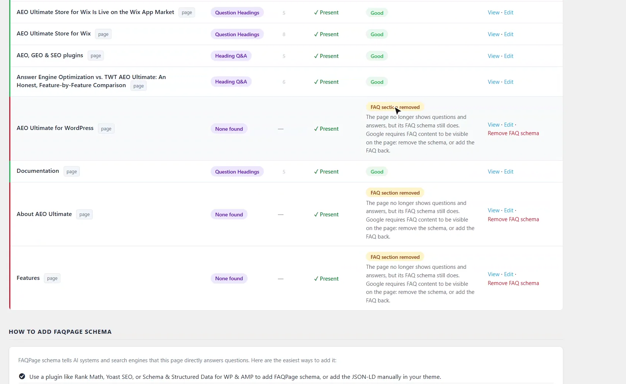Edit the Features page
Image resolution: width=626 pixels, height=384 pixels.
click(508, 274)
